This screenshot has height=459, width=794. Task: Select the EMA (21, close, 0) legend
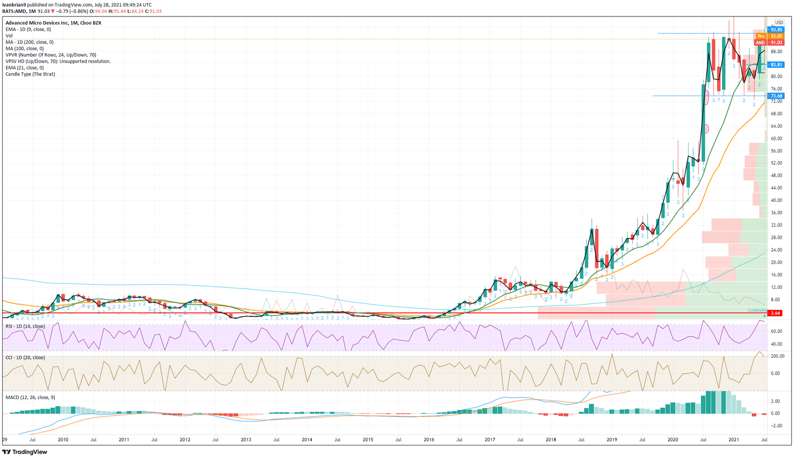[x=24, y=68]
